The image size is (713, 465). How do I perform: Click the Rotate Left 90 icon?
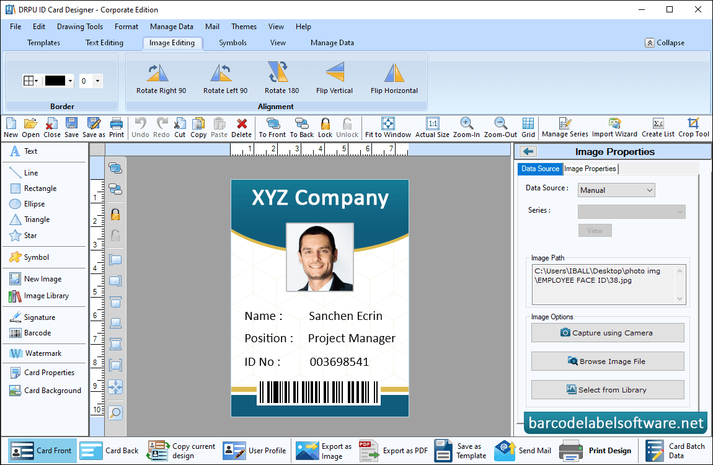221,73
